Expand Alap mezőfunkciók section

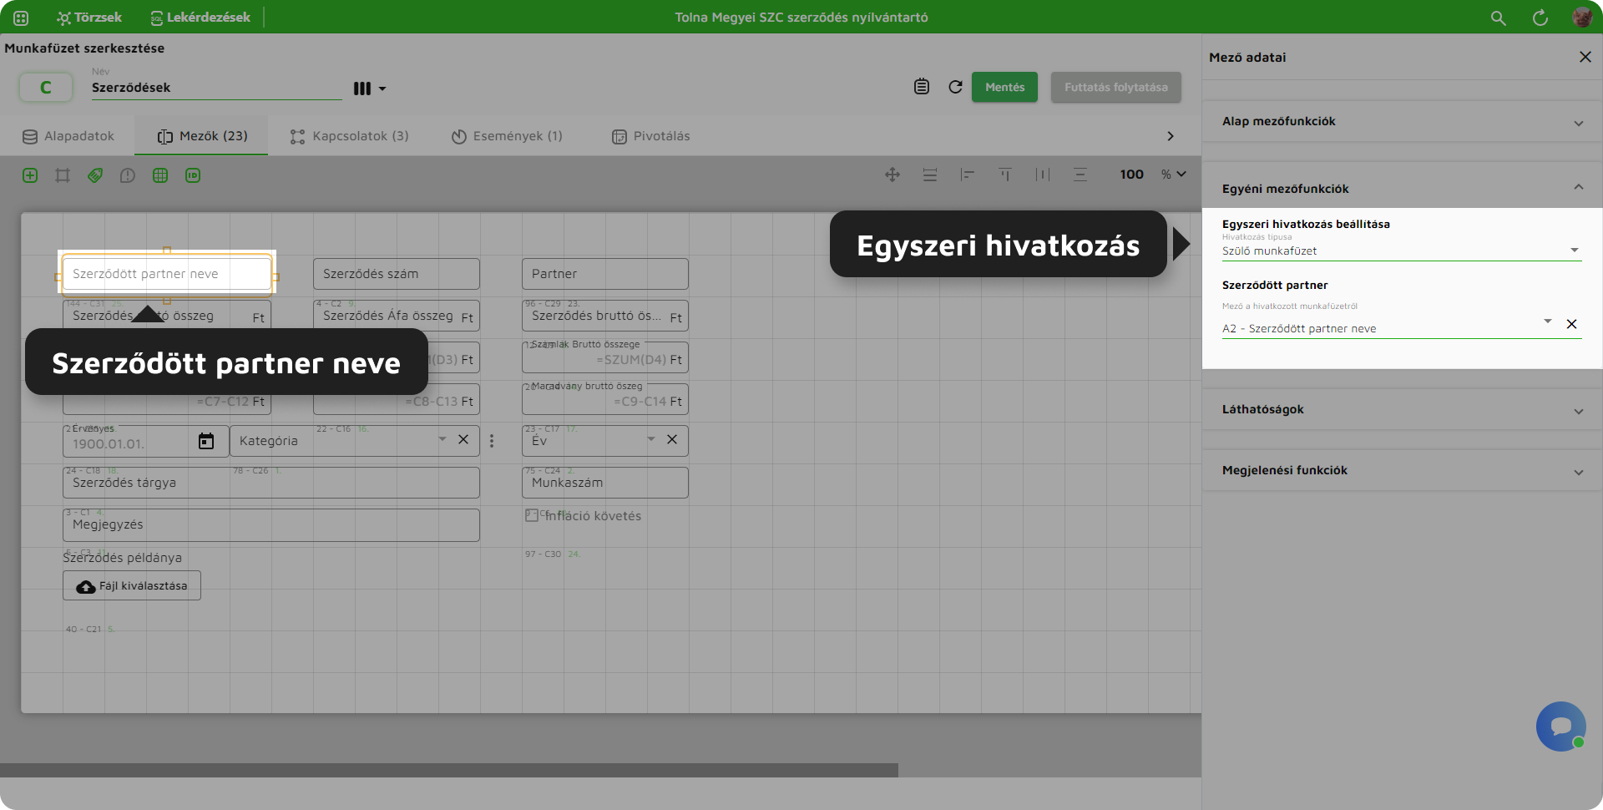(x=1403, y=122)
